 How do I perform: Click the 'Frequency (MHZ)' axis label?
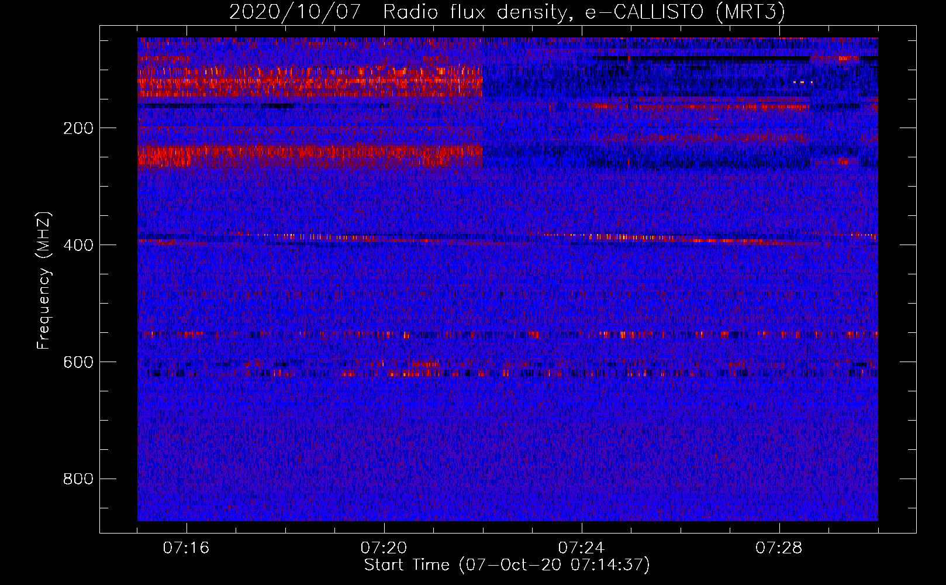pos(44,281)
